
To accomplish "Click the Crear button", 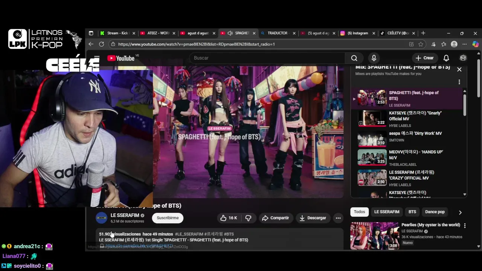I will click(424, 58).
